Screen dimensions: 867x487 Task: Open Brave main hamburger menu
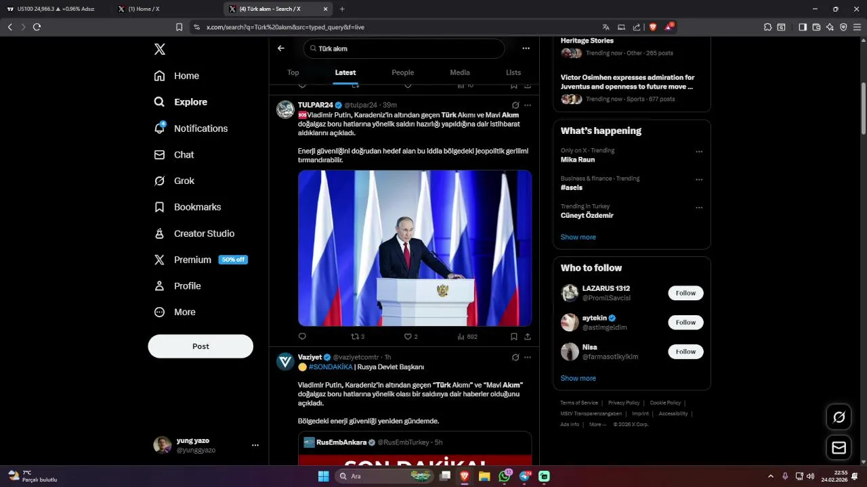tap(857, 27)
